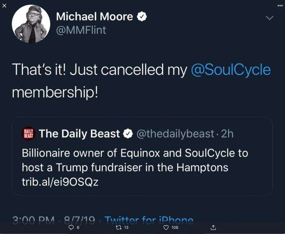Expand the tweet options chevron

[270, 17]
